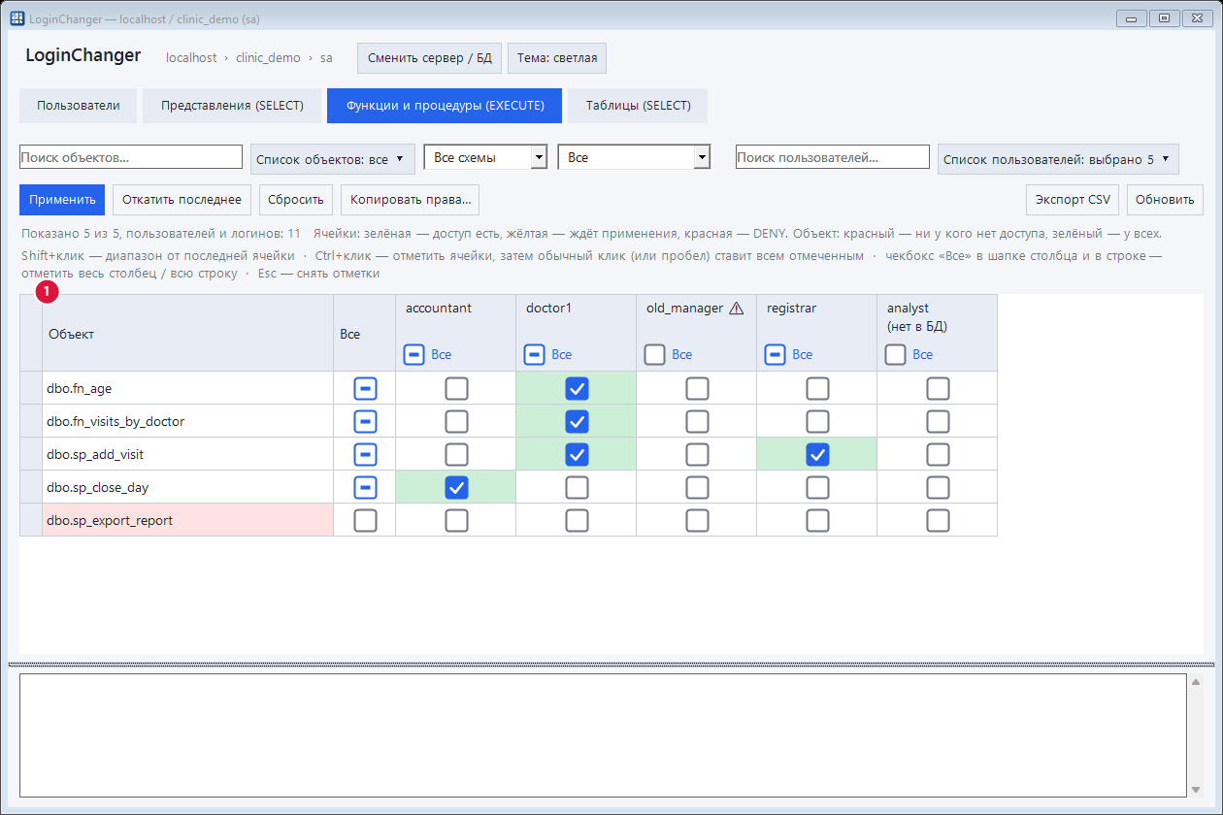The width and height of the screenshot is (1223, 815).
Task: Select the dbo.sp_export_report object cell
Action: (x=187, y=521)
